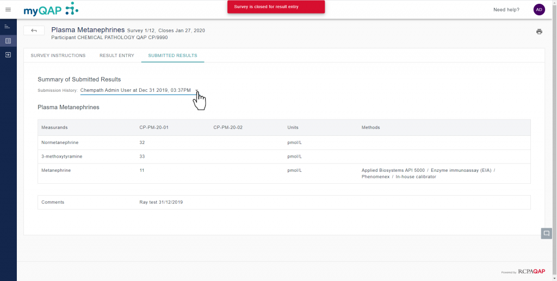Click the CP-PM-20-02 column header

[x=228, y=127]
